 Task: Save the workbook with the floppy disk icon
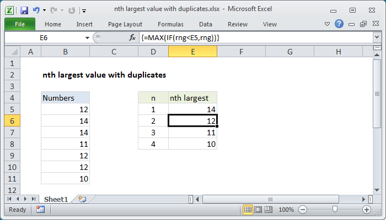click(24, 10)
